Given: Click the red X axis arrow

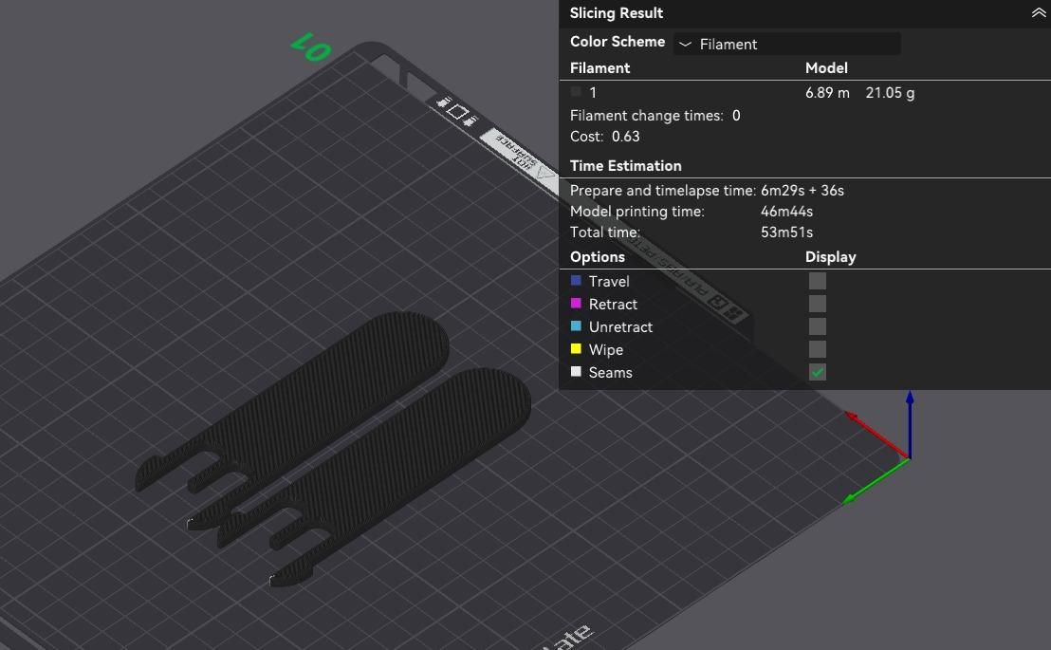Looking at the screenshot, I should pos(876,436).
